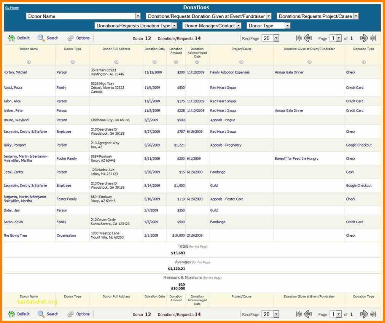Click the Go Home link
Image resolution: width=385 pixels, height=323 pixels.
(x=12, y=8)
